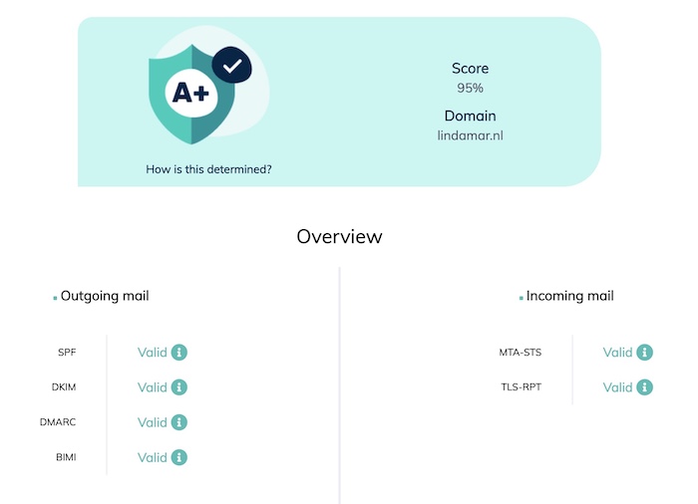This screenshot has height=504, width=698.
Task: Click the A+ shield badge
Action: [191, 95]
